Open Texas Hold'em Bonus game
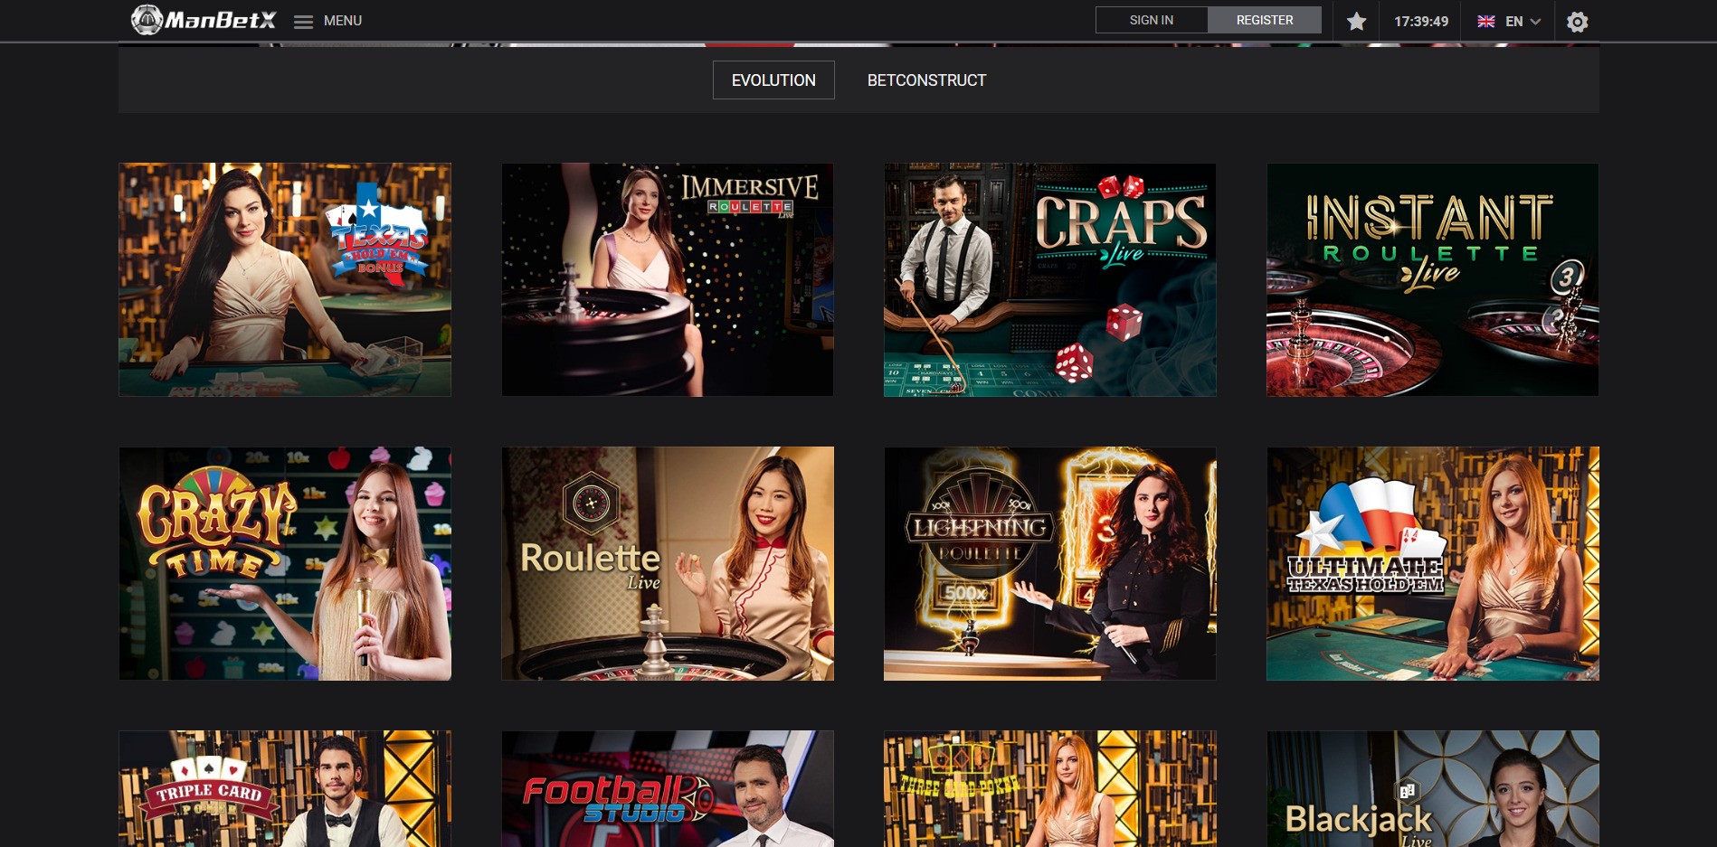 point(285,279)
